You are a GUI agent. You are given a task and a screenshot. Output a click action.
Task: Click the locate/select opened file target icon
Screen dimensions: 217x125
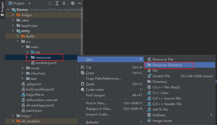(50, 3)
